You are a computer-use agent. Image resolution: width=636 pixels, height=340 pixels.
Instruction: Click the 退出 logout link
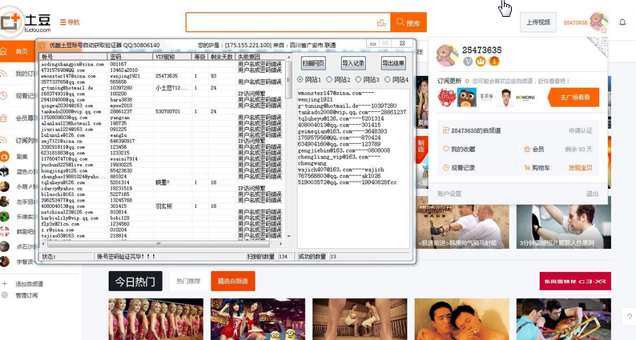click(592, 194)
